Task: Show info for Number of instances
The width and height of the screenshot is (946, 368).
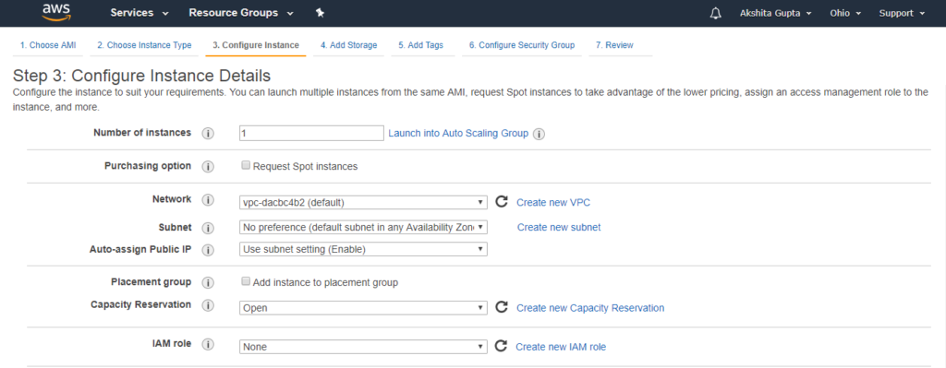Action: tap(208, 133)
